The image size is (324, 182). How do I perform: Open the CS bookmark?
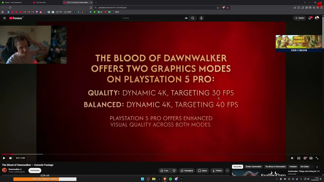pos(100,12)
